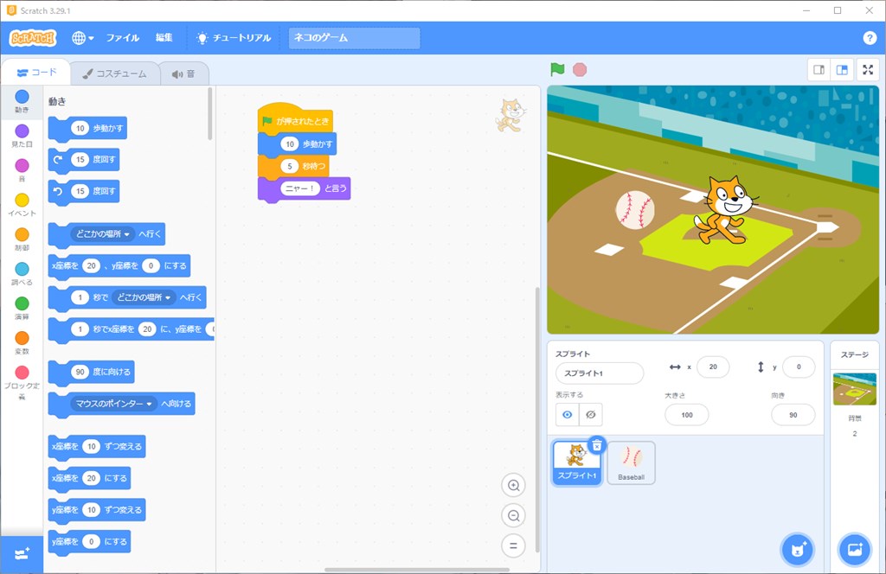Image resolution: width=886 pixels, height=574 pixels.
Task: Click the y座標を10ずつ変える block
Action: point(97,510)
